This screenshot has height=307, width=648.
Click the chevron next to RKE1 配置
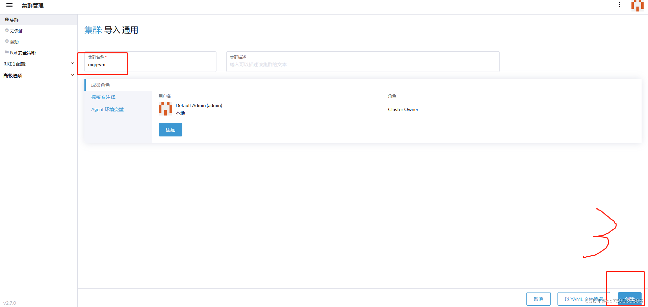coord(73,63)
